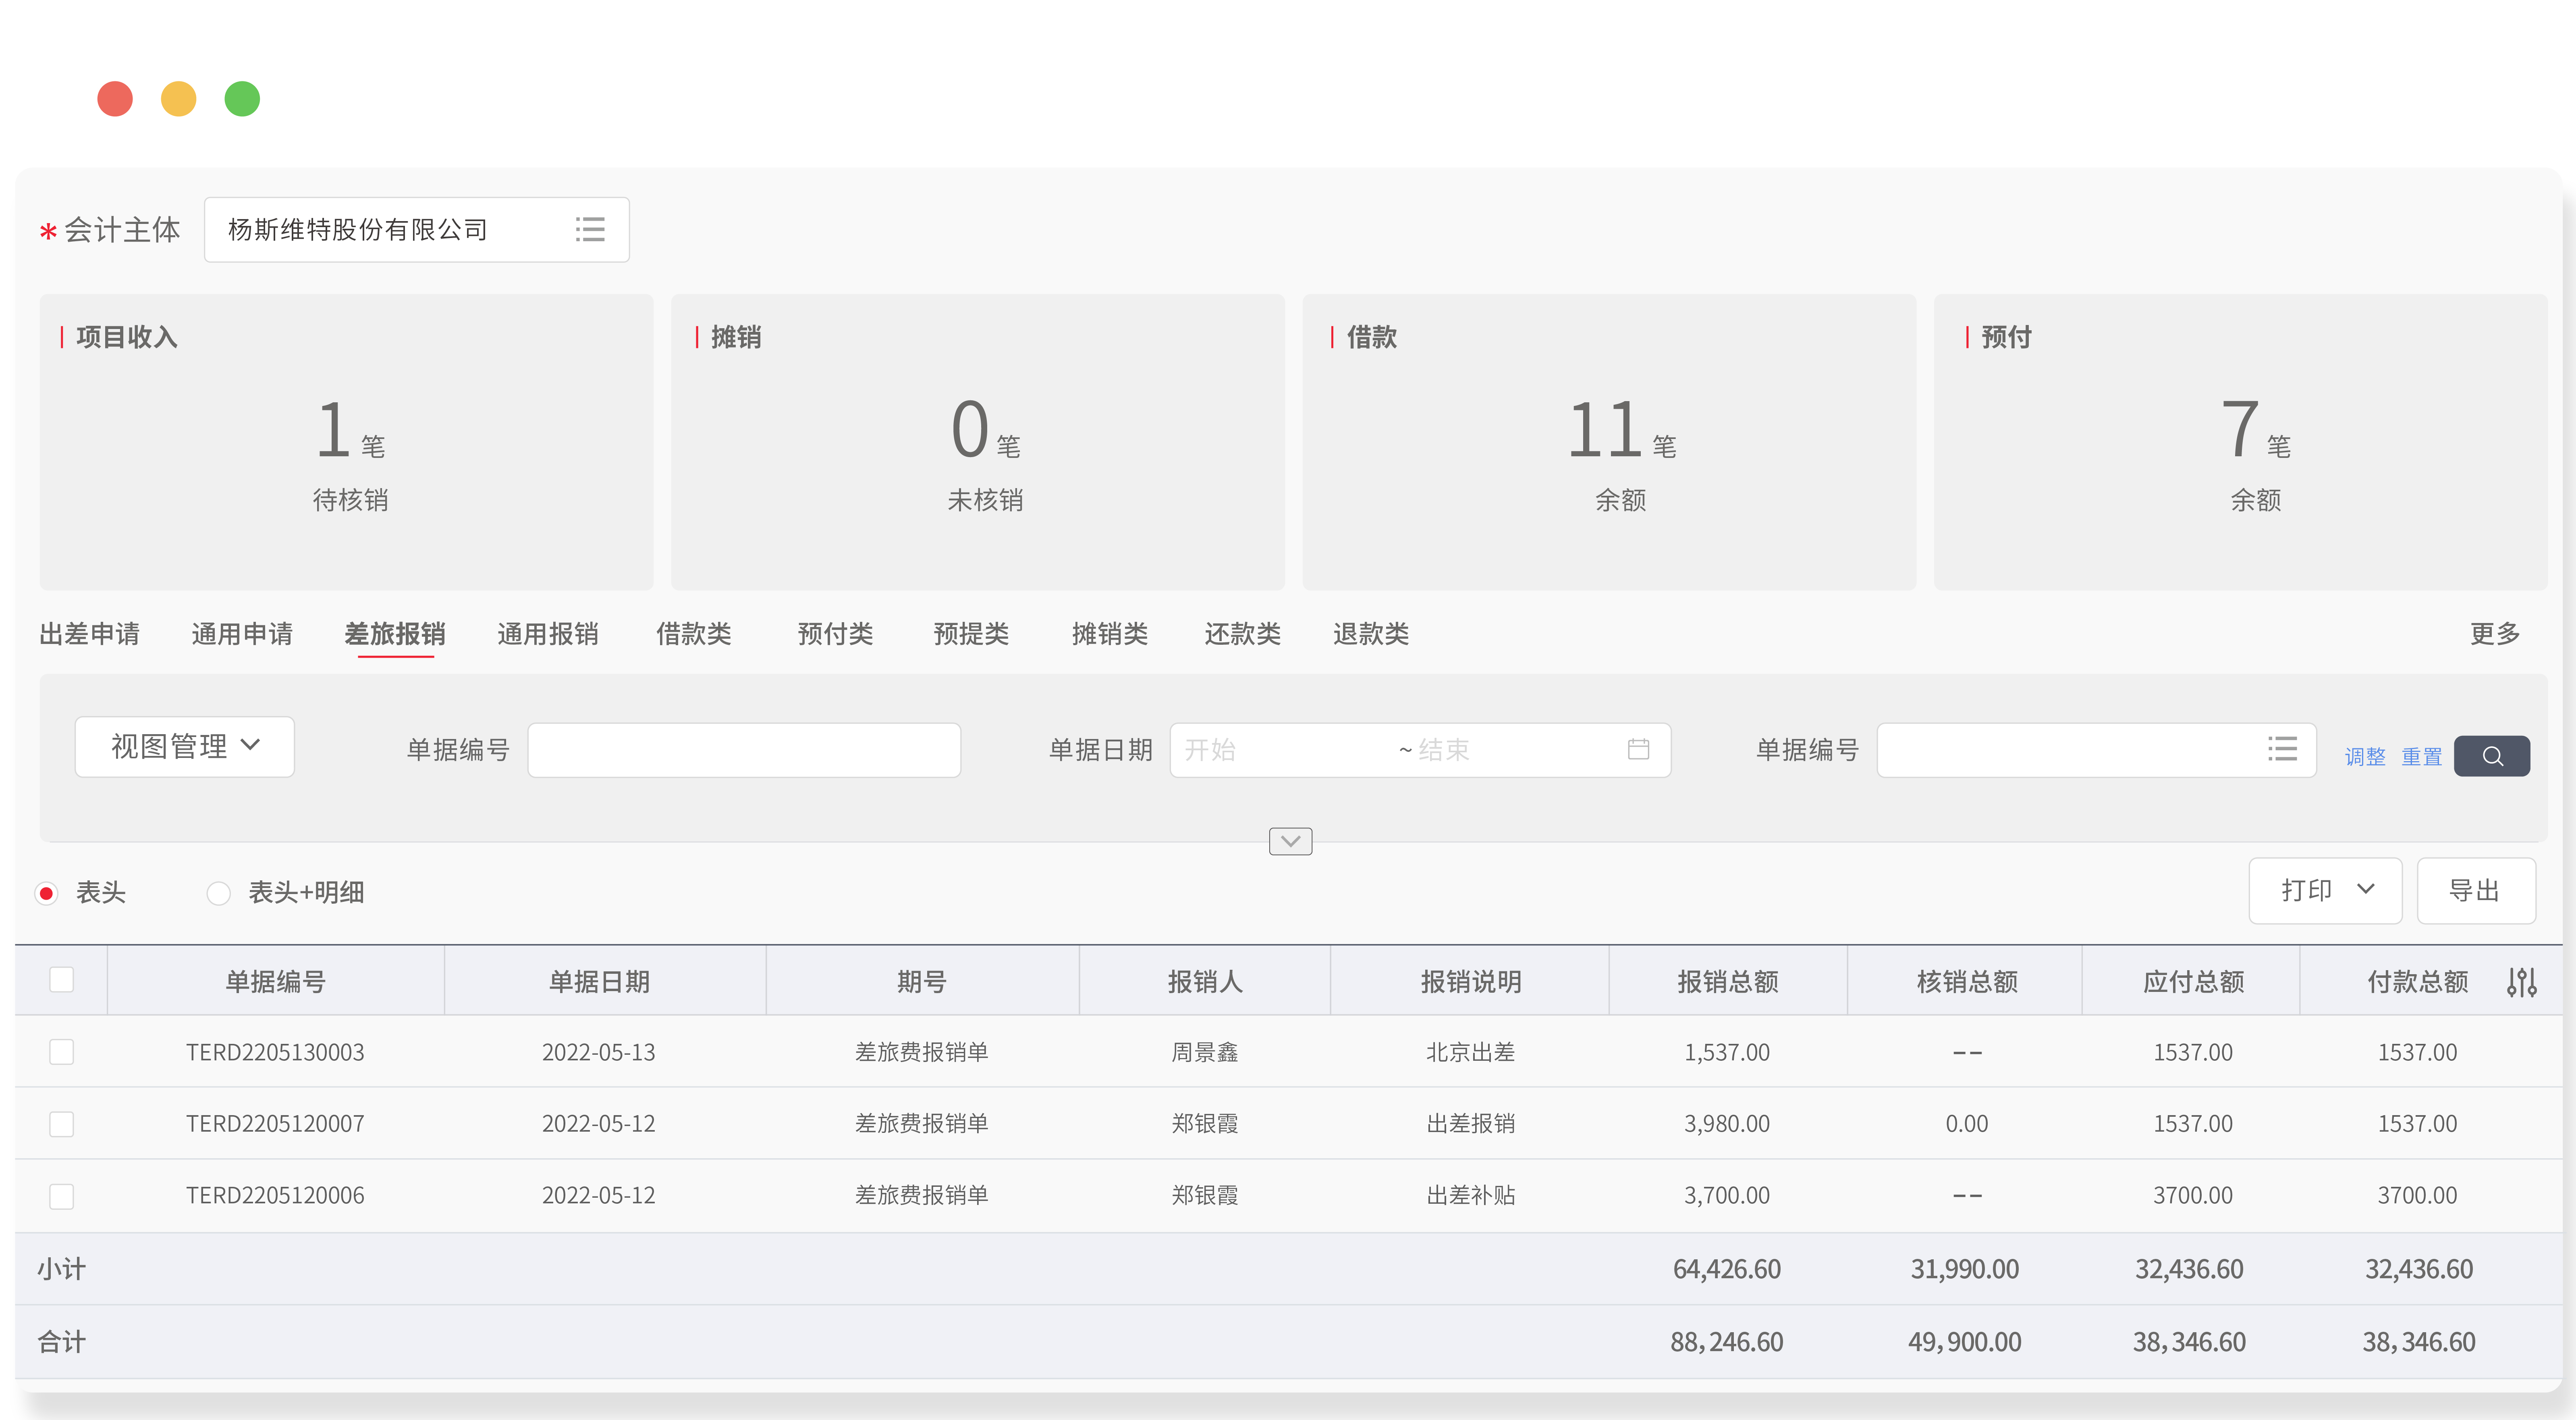Click the green window maximize dot
This screenshot has height=1420, width=2576.
(x=242, y=99)
